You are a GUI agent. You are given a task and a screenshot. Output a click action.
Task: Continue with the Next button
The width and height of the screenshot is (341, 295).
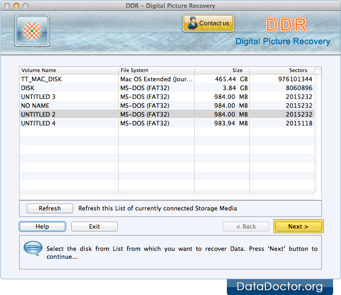[x=298, y=226]
